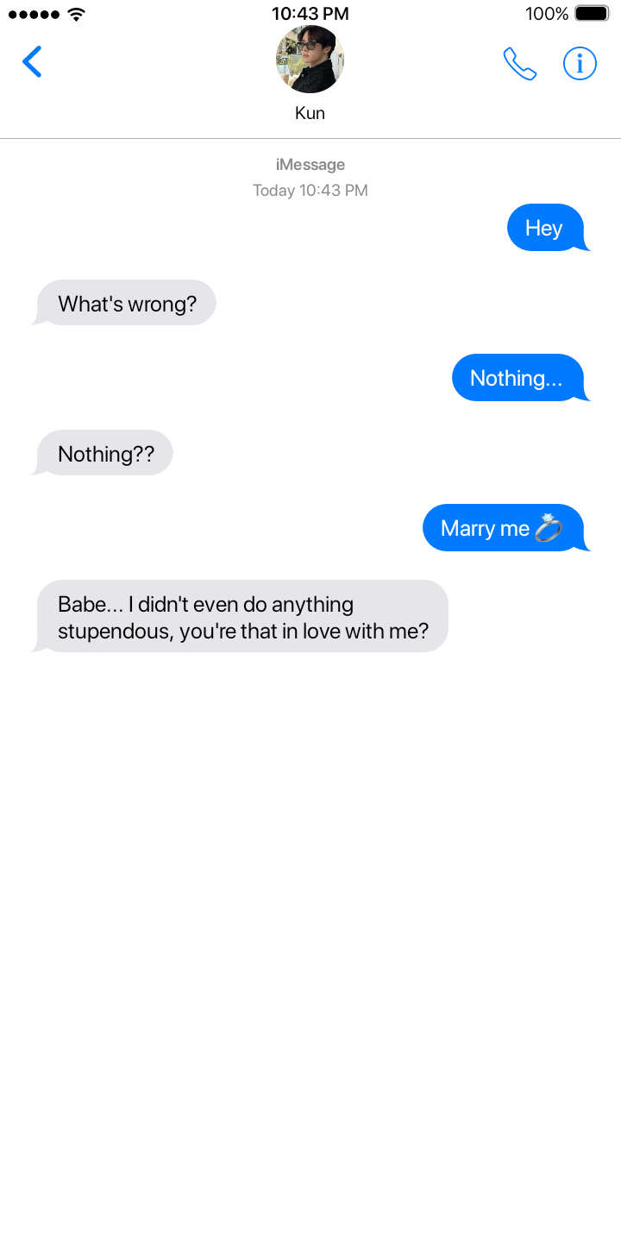The height and width of the screenshot is (1245, 621).
Task: Tap the contact name Kun
Action: 310,113
